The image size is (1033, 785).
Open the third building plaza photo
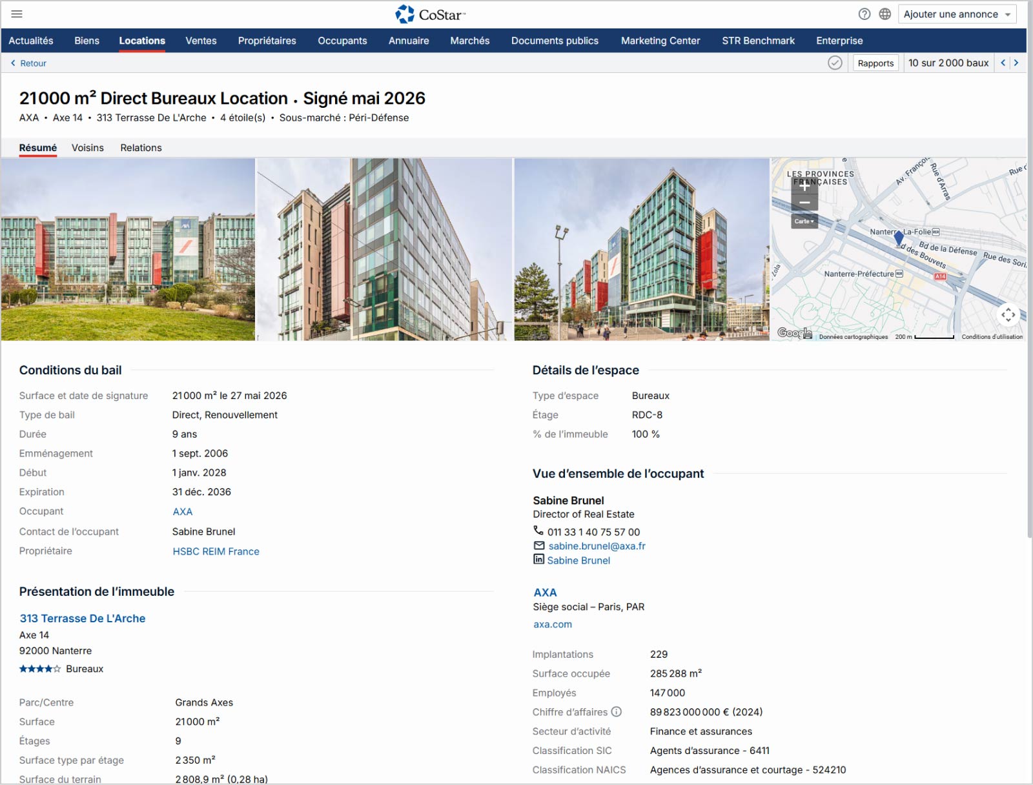[642, 249]
